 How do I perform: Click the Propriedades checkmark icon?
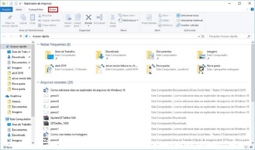coord(149,17)
